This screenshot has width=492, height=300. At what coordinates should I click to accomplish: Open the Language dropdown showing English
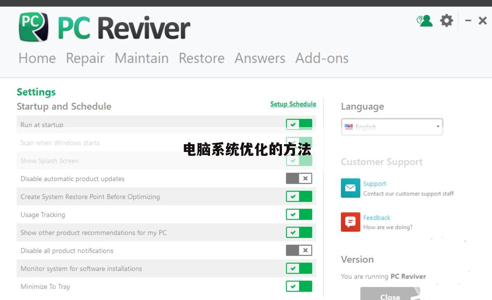[392, 127]
